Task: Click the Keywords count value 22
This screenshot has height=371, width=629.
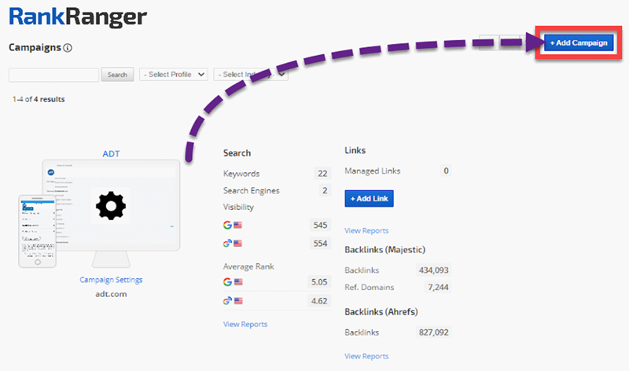Action: (322, 174)
